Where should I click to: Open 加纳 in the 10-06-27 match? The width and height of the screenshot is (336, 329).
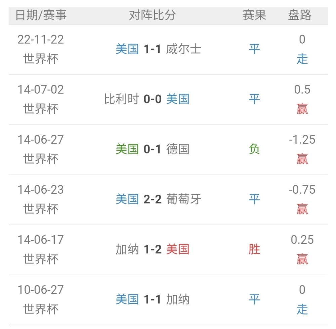[x=178, y=299]
